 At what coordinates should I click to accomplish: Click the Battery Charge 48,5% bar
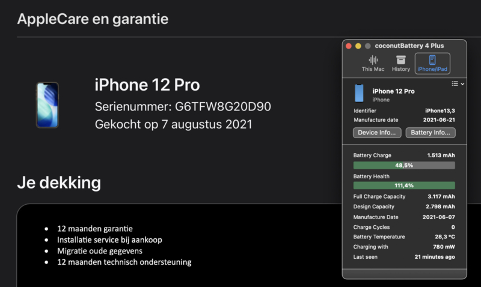click(x=403, y=165)
